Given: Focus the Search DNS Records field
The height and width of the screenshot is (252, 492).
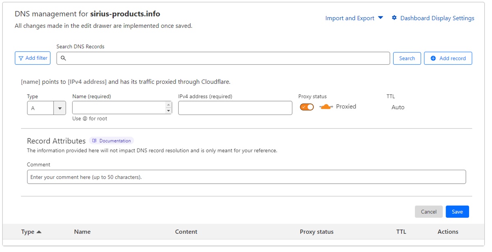Looking at the screenshot, I should 223,58.
